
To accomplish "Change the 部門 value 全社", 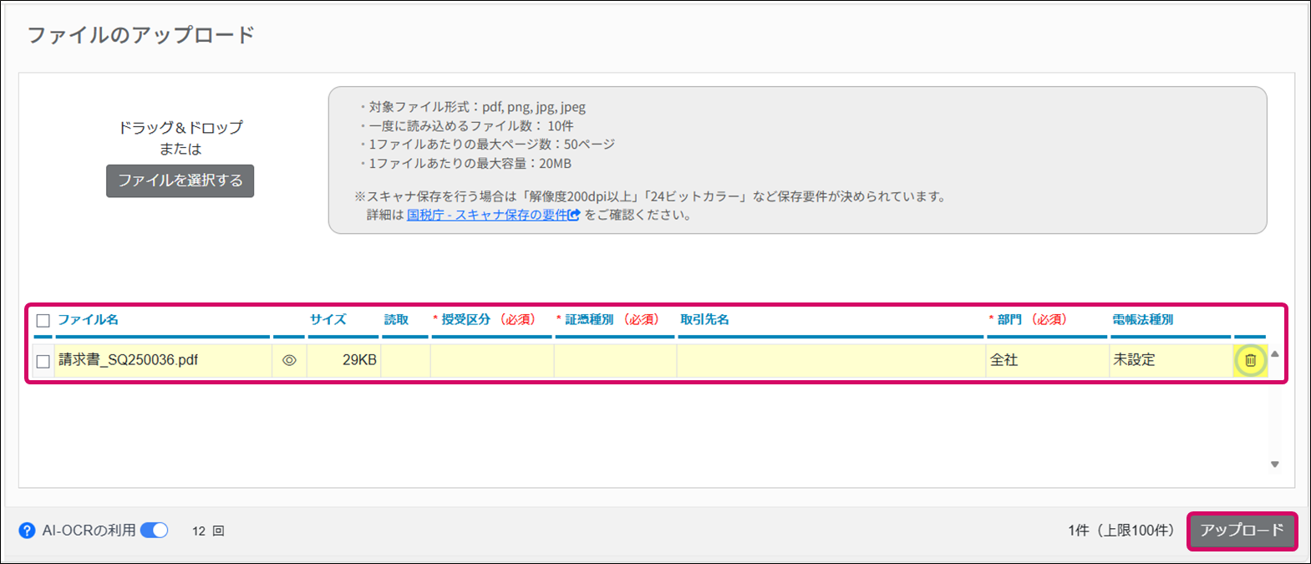I will [x=1045, y=360].
